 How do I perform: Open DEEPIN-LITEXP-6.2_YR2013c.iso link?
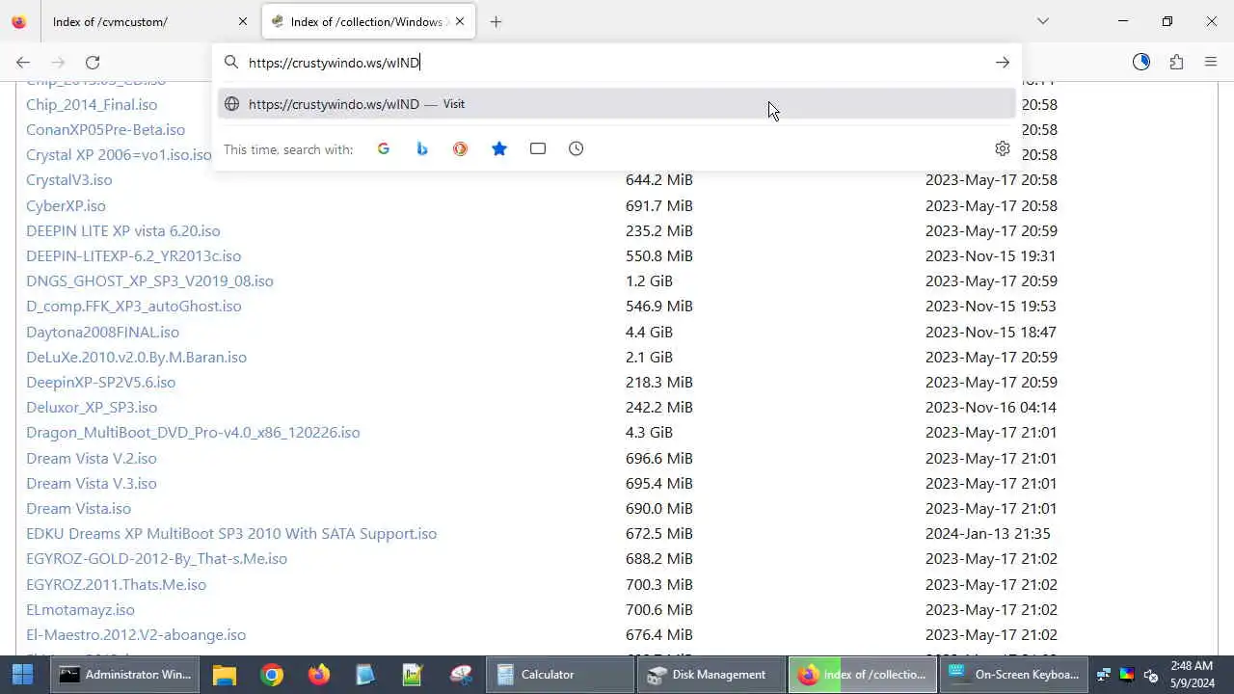coord(134,255)
